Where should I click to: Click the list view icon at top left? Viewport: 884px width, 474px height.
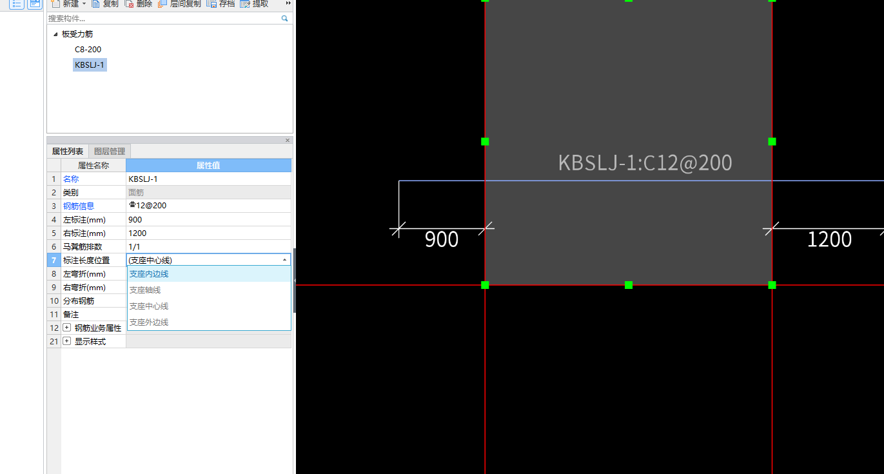coord(17,3)
